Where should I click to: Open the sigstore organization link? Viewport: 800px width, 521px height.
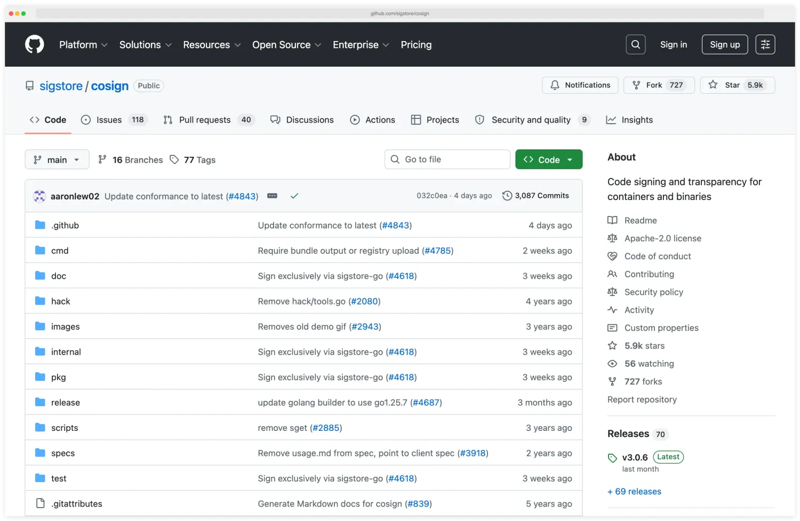pyautogui.click(x=61, y=86)
